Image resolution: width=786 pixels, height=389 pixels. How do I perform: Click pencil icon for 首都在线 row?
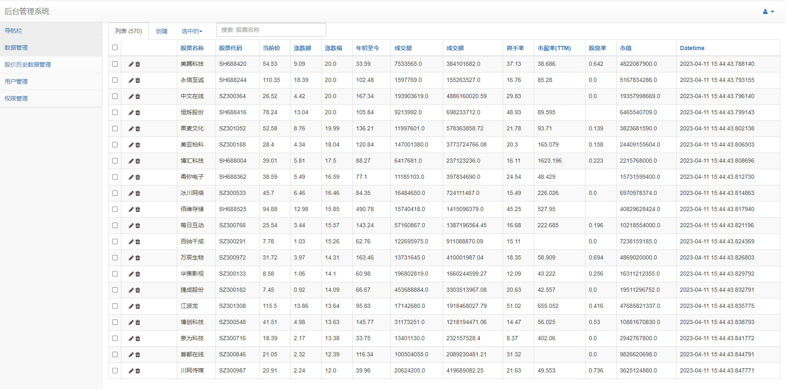[x=131, y=355]
